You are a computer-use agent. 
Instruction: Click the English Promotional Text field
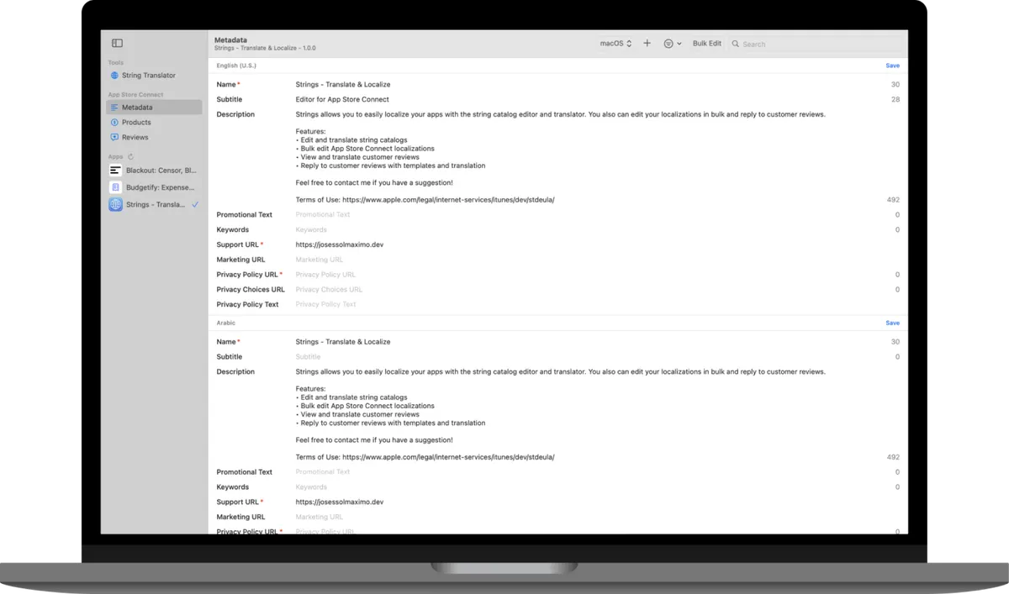589,215
